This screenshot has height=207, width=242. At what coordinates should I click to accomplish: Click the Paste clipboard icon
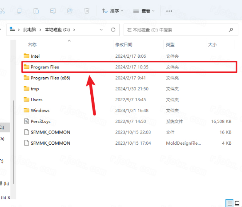(36, 11)
